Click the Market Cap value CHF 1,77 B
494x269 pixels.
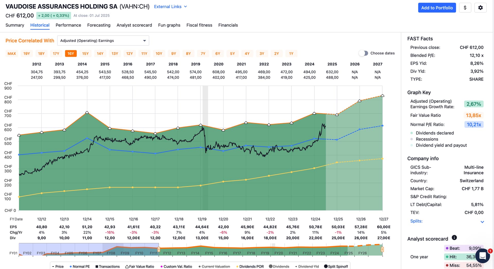pyautogui.click(x=472, y=189)
